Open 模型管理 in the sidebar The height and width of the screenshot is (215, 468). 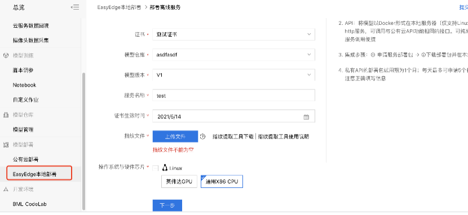[23, 129]
